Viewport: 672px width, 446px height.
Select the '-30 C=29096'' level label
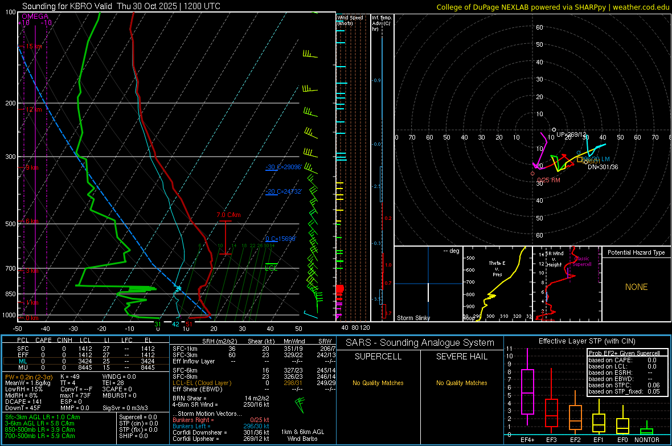pyautogui.click(x=284, y=167)
